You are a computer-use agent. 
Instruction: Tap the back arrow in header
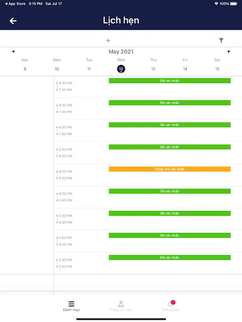13,21
